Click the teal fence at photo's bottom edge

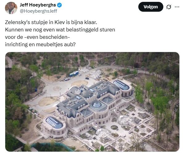52,146
